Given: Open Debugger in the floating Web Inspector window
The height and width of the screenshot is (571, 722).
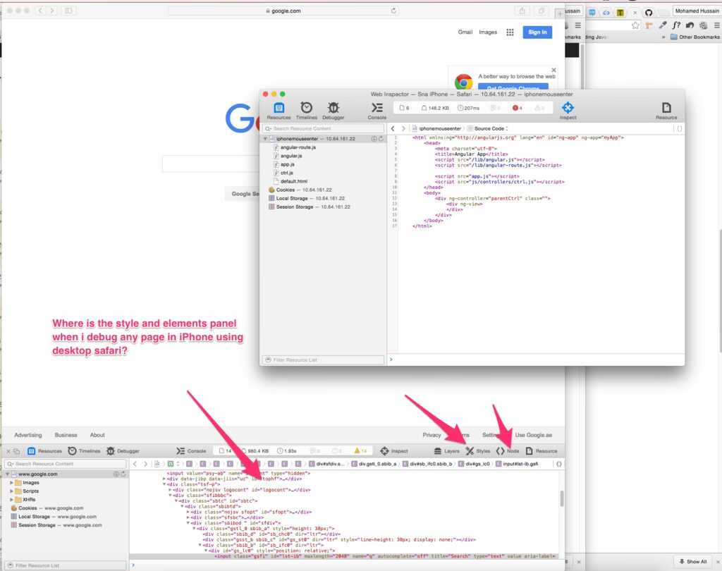Looking at the screenshot, I should [x=333, y=109].
